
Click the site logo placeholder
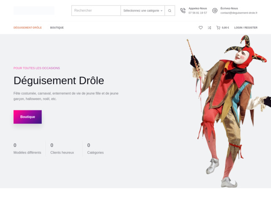34,11
